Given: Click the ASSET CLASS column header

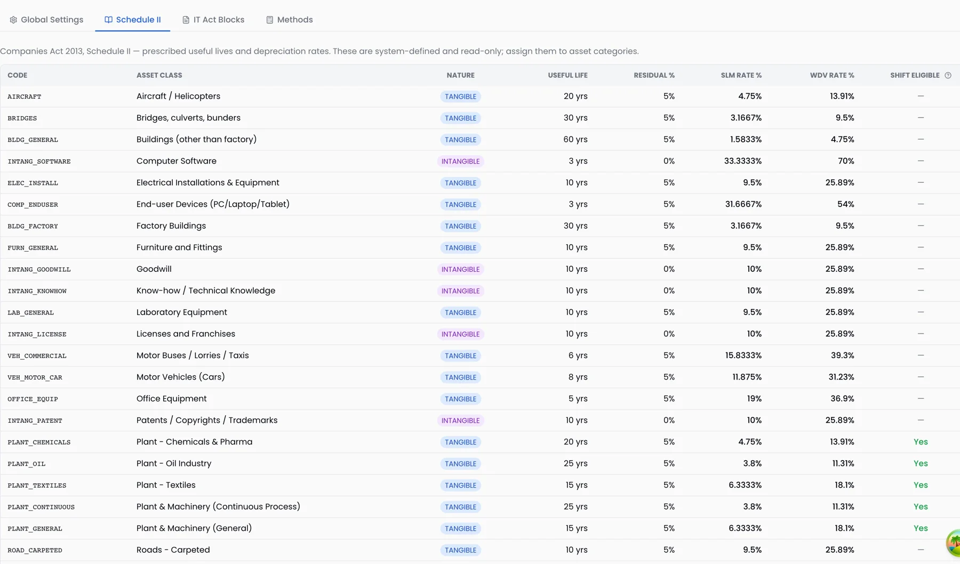Looking at the screenshot, I should 159,75.
